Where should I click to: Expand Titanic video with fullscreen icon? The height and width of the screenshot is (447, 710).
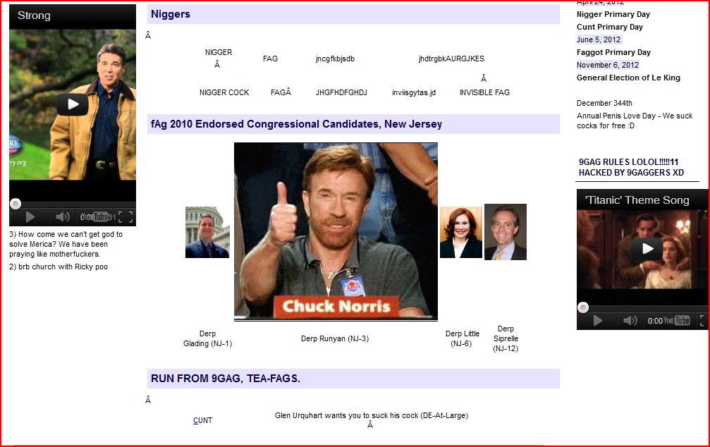[x=703, y=321]
